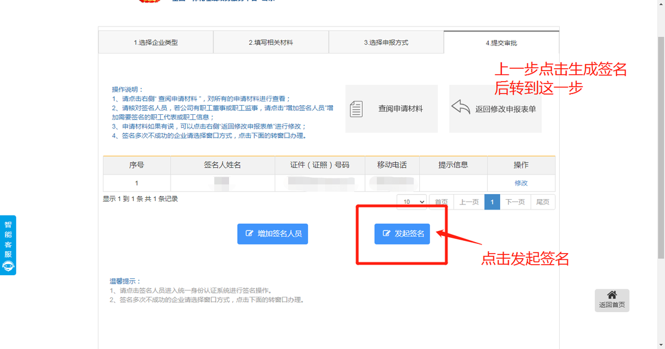Viewport: 665px width, 349px height.
Task: Click the document icon beside 查阅申请材料
Action: coord(356,109)
